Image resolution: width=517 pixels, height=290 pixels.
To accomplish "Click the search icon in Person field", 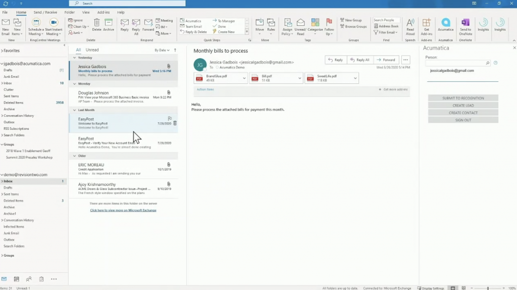I will click(x=487, y=63).
